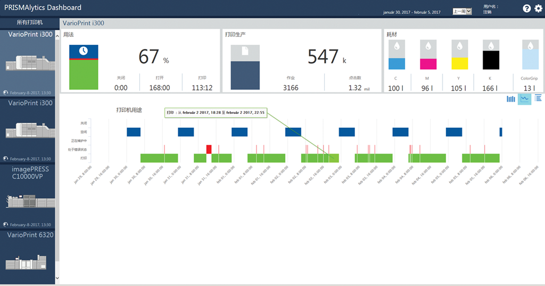
Task: Click the document icon in 打印生产 card
Action: point(245,51)
